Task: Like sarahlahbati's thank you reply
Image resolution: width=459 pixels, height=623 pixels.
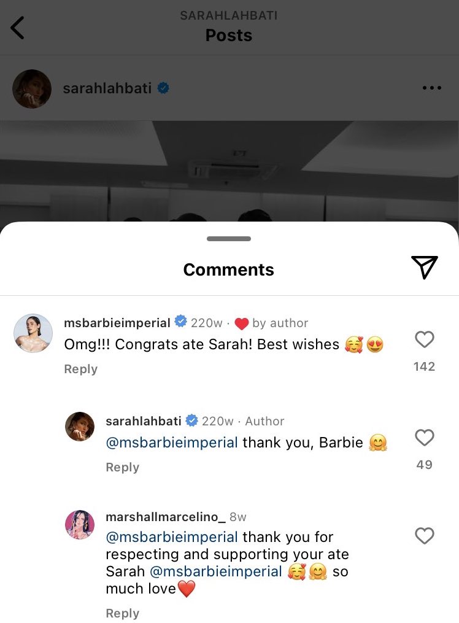Action: coord(425,438)
